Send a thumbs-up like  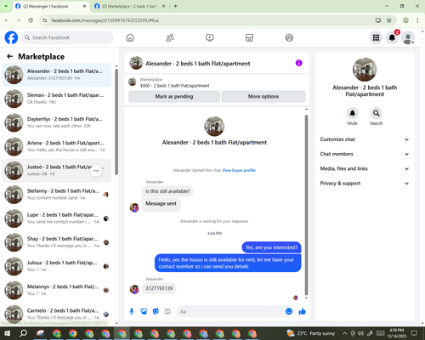(x=303, y=311)
